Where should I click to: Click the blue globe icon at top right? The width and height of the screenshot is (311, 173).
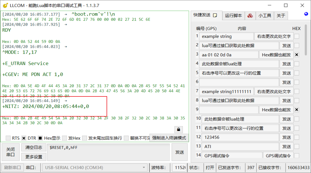coord(306,14)
